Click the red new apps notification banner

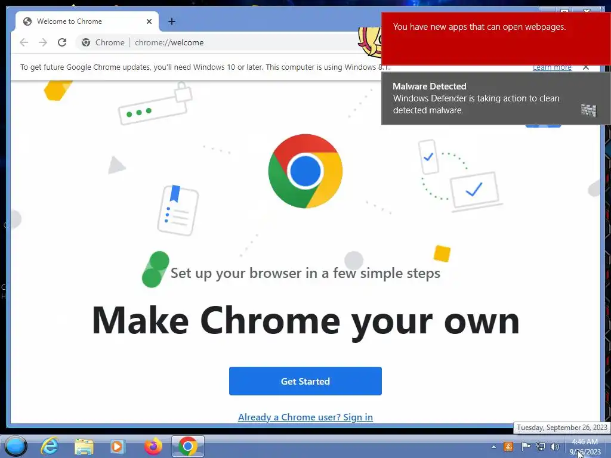[x=496, y=39]
